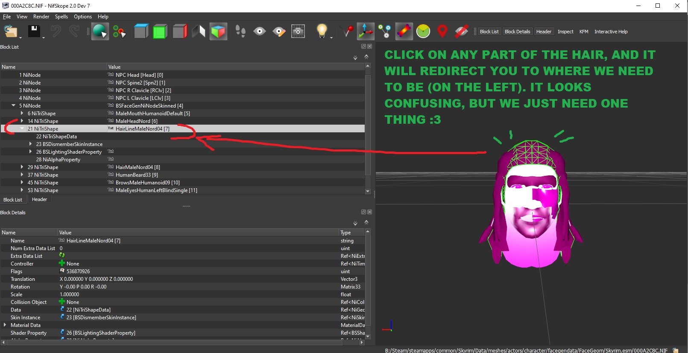
Task: Switch to Front view green cube
Action: [160, 32]
